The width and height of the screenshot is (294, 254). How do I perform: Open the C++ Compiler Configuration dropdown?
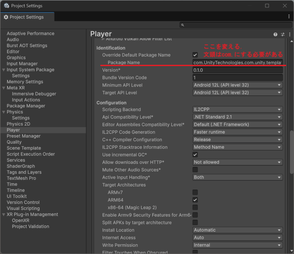[237, 140]
